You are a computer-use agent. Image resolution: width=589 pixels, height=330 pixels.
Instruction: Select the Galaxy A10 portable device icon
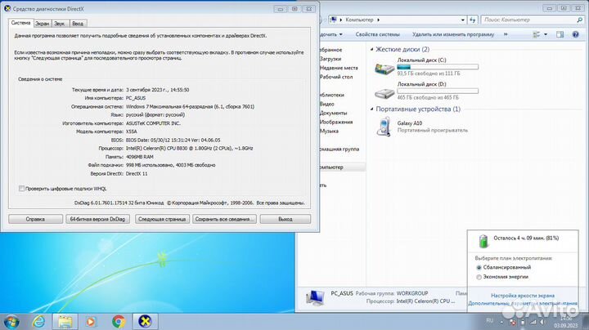click(x=384, y=127)
